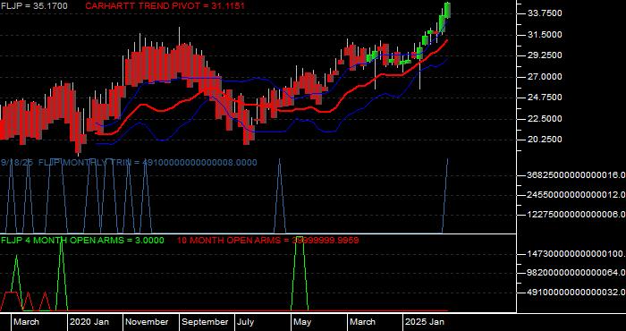The height and width of the screenshot is (331, 626).
Task: Click the Open Arms axis value starting 49100
Action: click(x=576, y=293)
